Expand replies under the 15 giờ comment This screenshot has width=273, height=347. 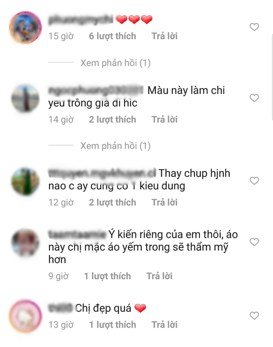115,63
